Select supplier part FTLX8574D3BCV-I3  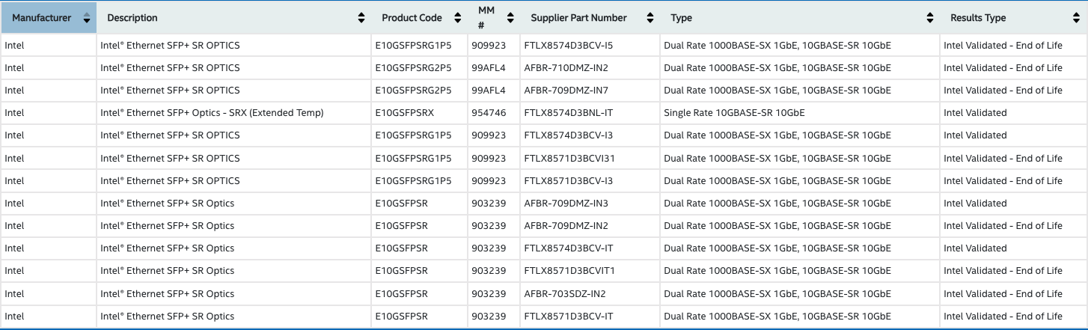(x=568, y=135)
